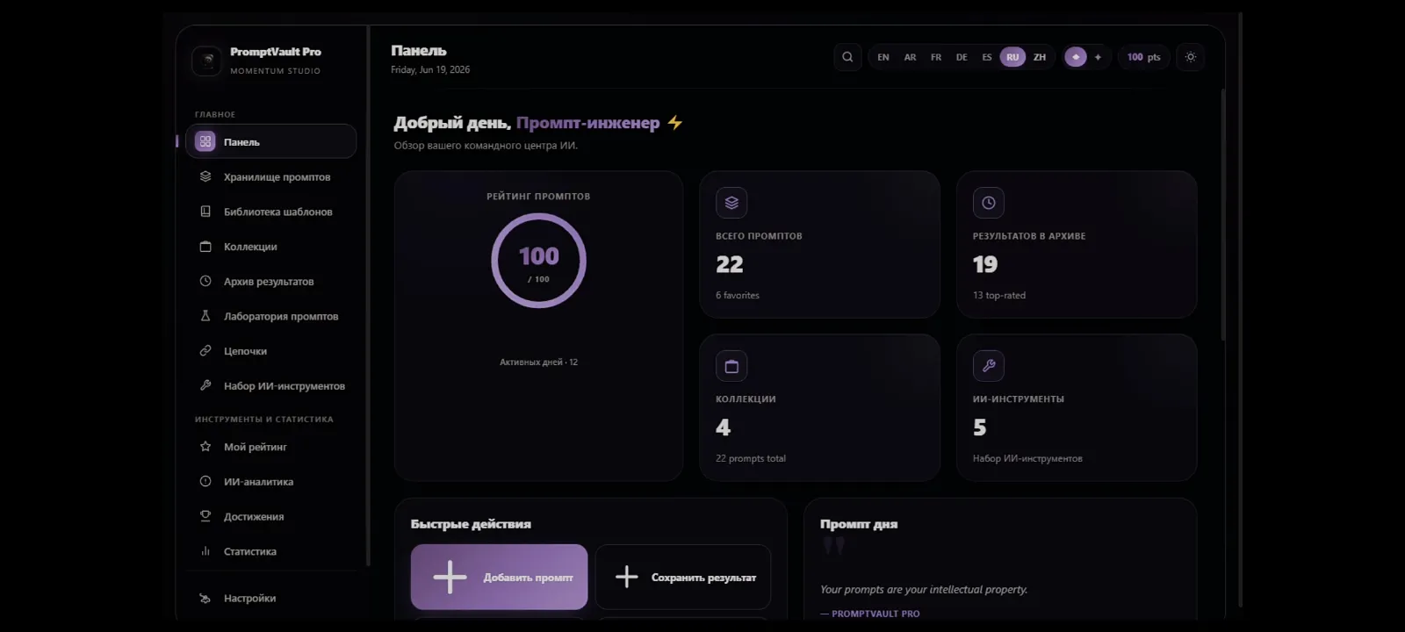Open the Всего промптов card value 22

pyautogui.click(x=730, y=264)
